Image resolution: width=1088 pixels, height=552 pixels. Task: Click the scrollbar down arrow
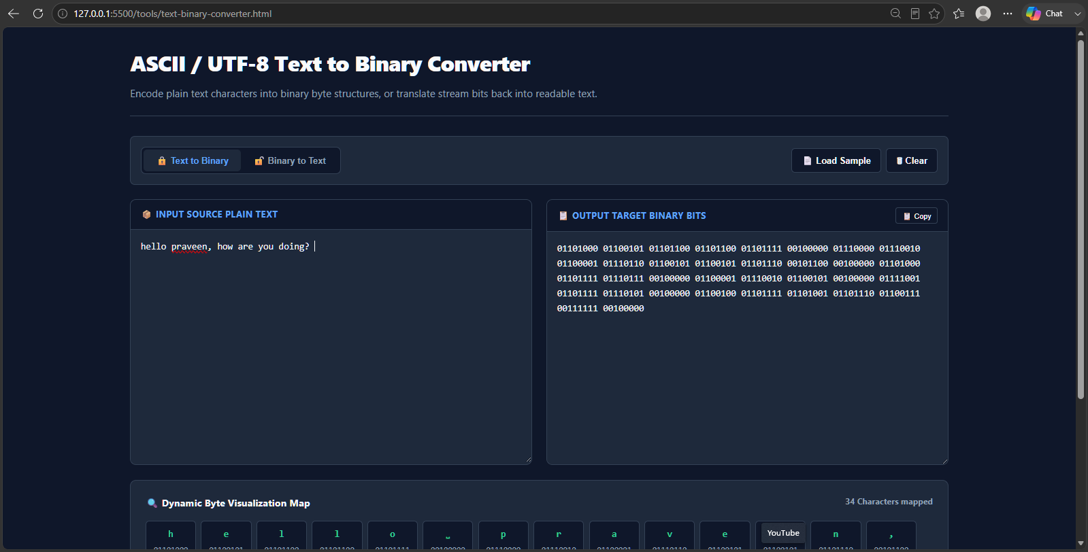coord(1081,543)
